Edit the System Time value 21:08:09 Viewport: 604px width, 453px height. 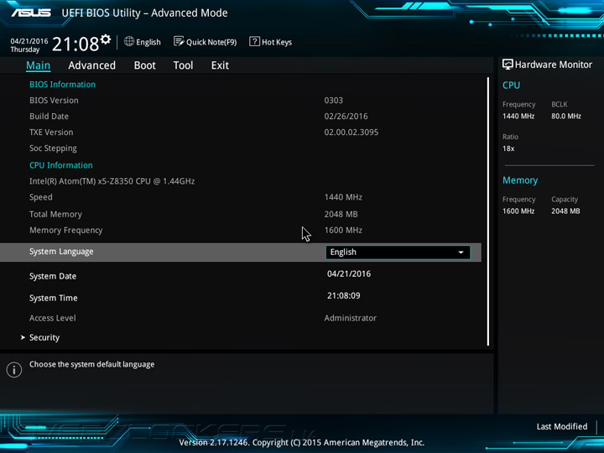(x=344, y=296)
